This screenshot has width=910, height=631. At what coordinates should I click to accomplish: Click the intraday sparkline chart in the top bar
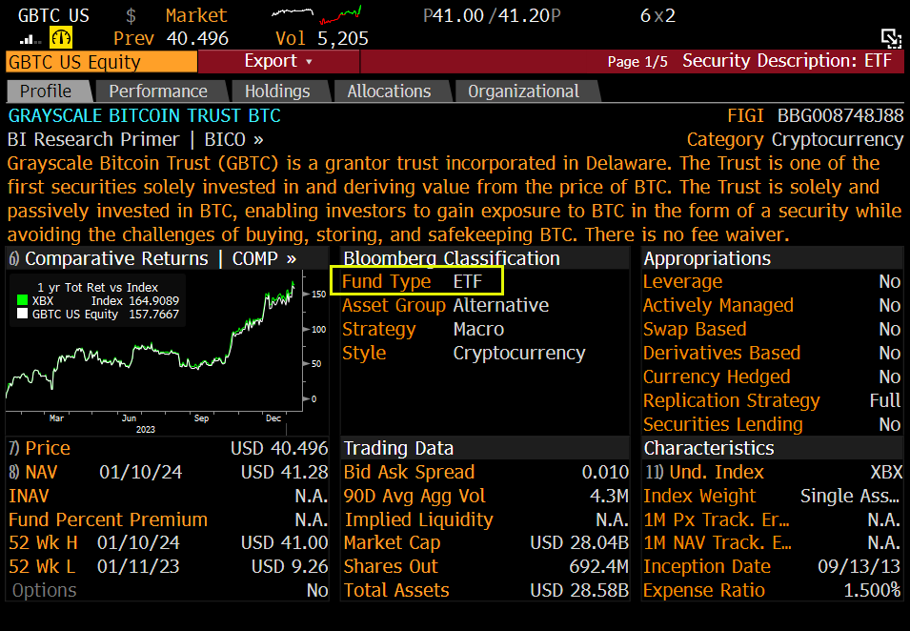291,14
